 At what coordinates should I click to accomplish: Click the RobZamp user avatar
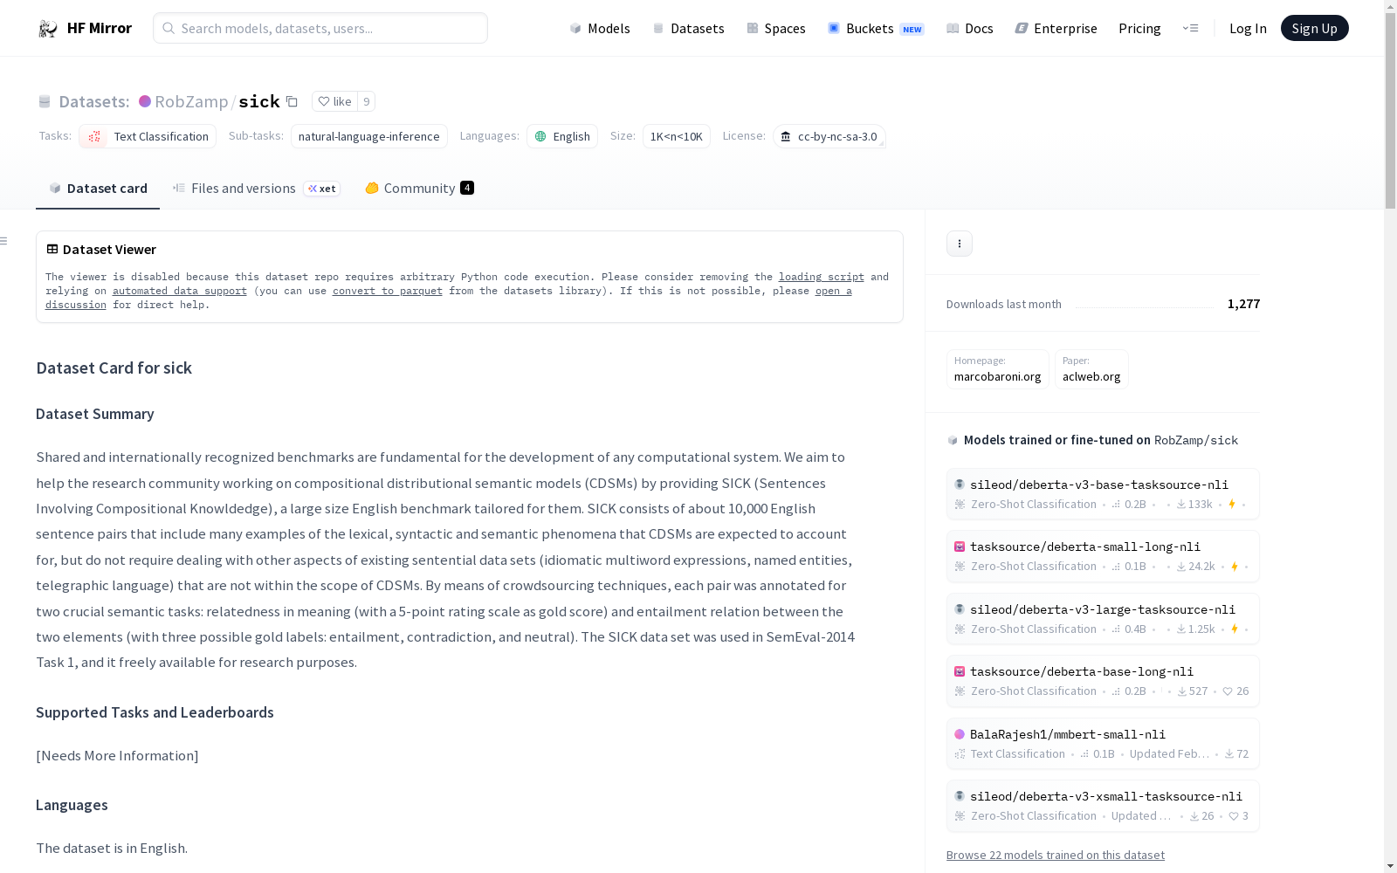click(145, 101)
